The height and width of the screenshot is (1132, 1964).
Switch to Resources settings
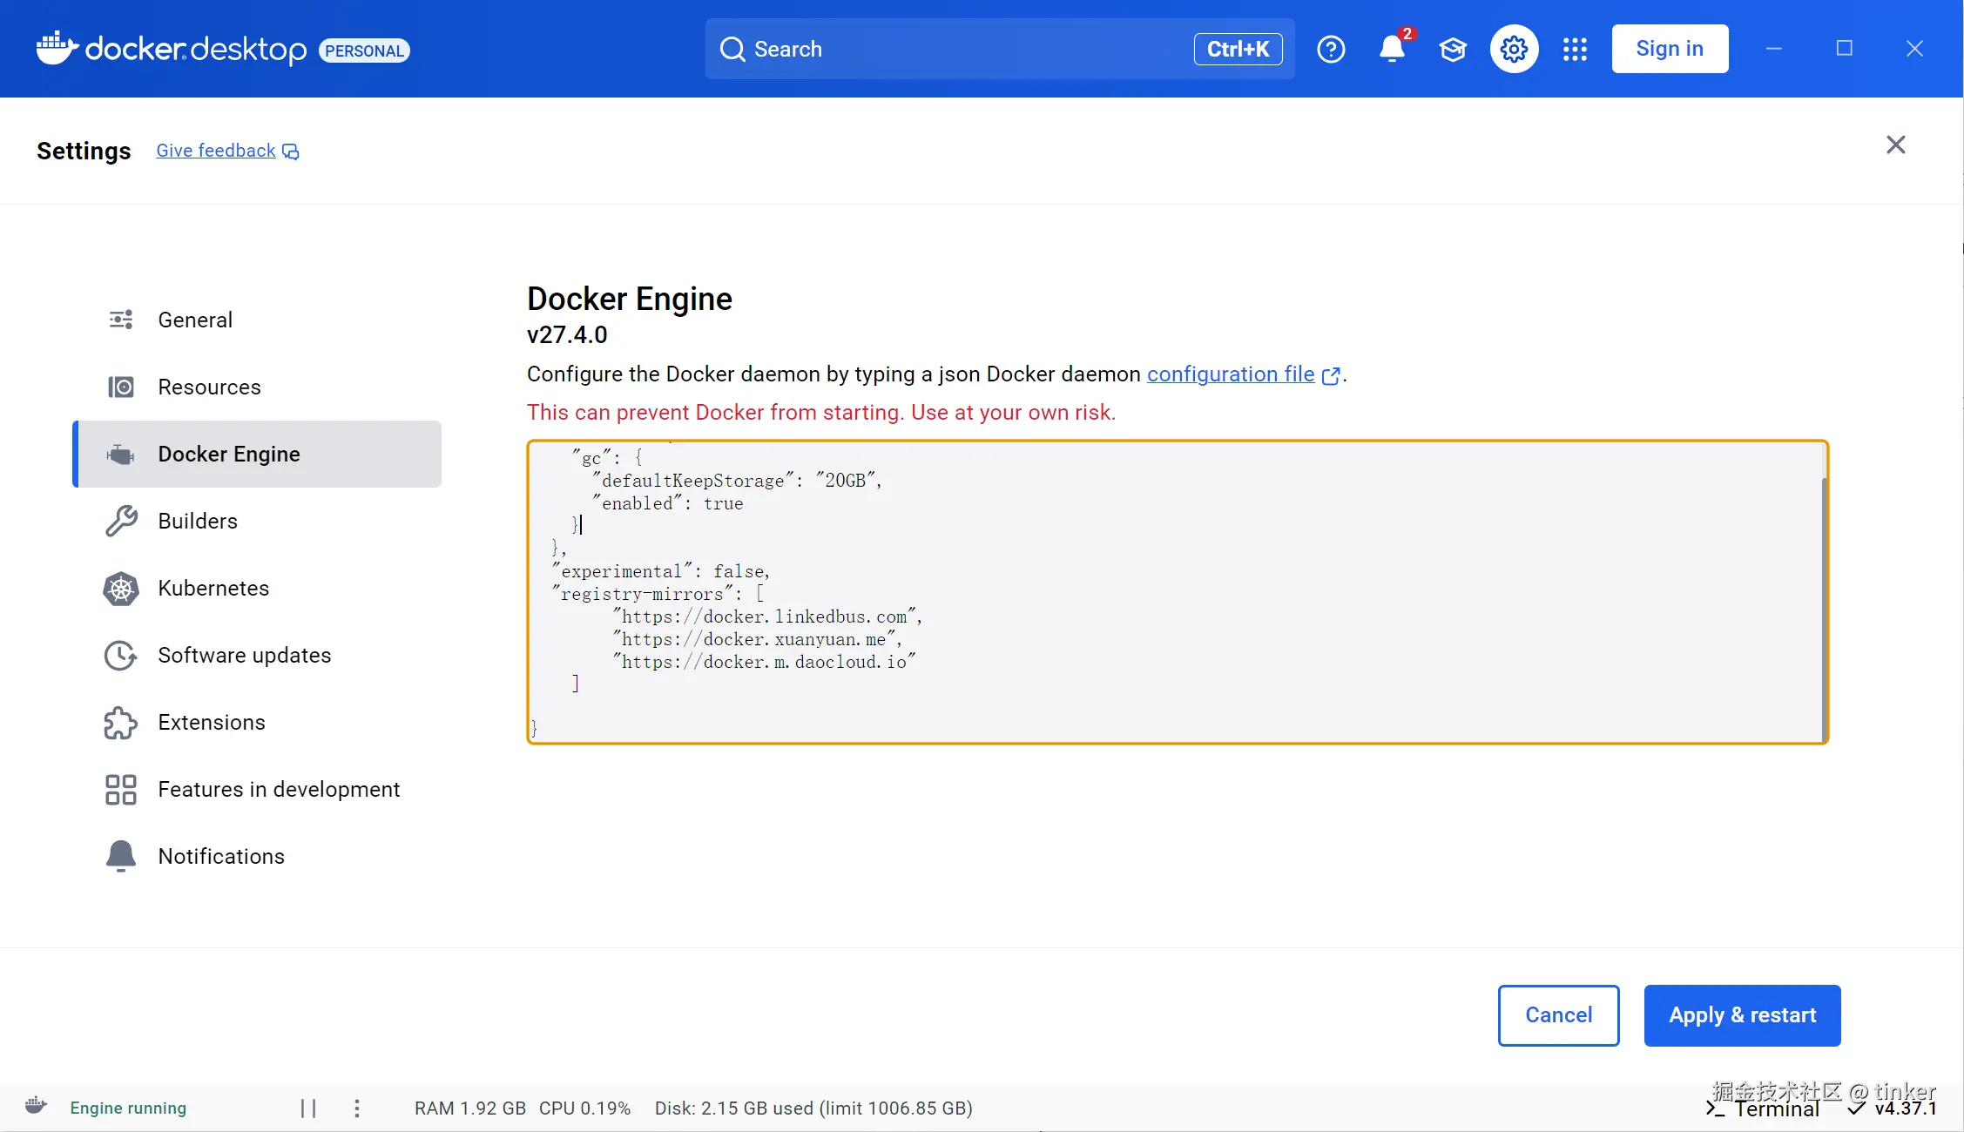(209, 387)
